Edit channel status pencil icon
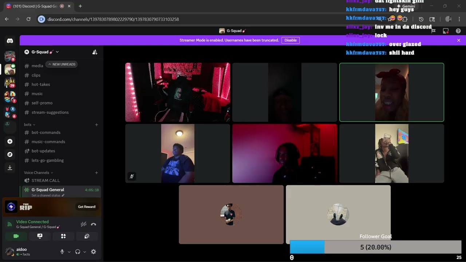The height and width of the screenshot is (262, 466). pyautogui.click(x=63, y=195)
